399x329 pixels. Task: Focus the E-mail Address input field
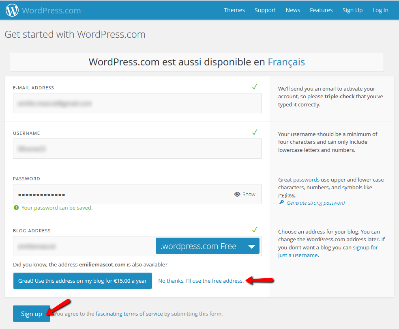[x=137, y=103]
